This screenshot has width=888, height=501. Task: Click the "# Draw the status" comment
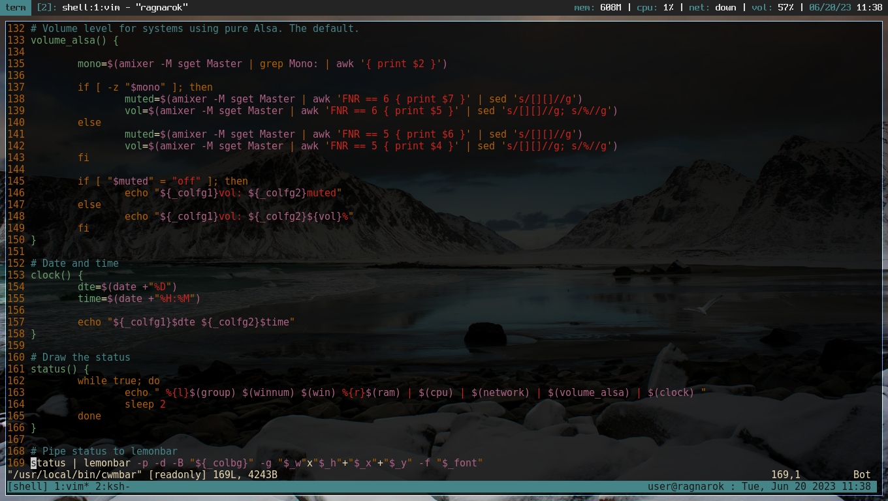tap(80, 357)
